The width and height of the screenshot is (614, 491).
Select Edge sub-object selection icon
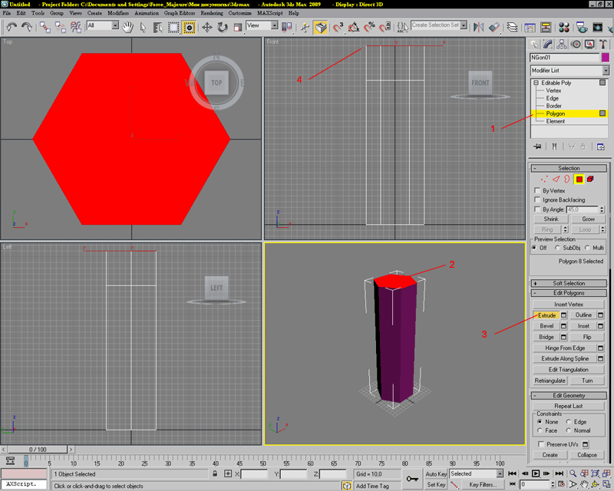click(556, 180)
